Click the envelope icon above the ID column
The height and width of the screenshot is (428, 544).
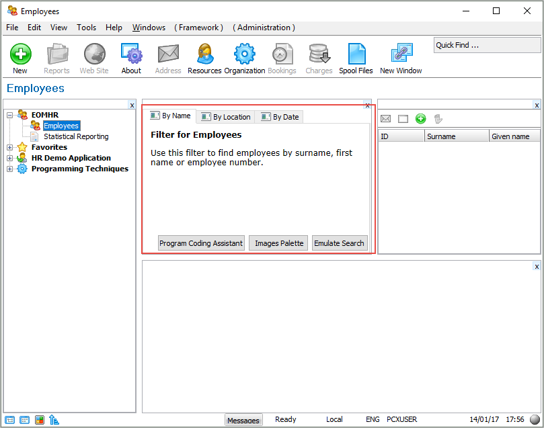click(386, 119)
